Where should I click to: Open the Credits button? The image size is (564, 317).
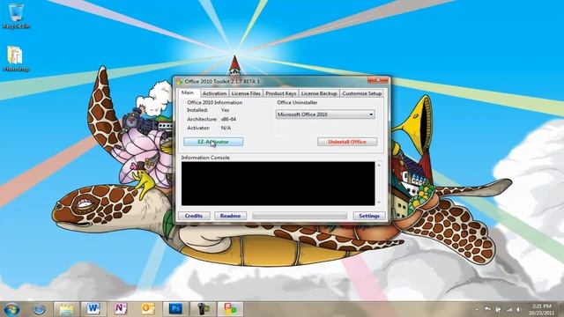click(194, 216)
